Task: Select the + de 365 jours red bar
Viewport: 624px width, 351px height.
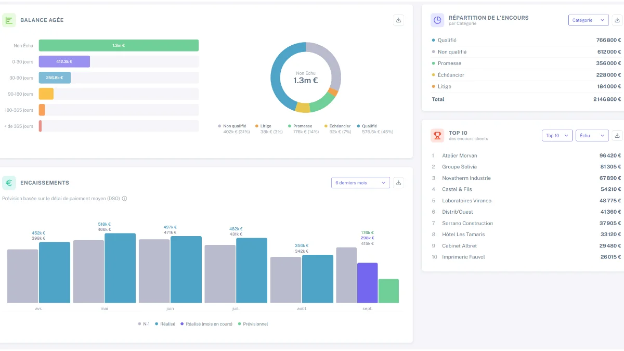Action: click(x=40, y=126)
